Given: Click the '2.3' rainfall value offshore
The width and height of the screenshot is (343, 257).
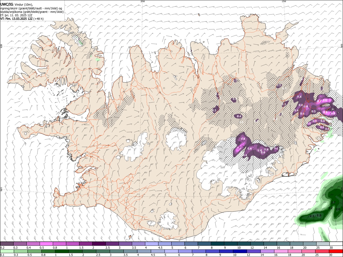Looking at the screenshot, I should click(311, 216).
